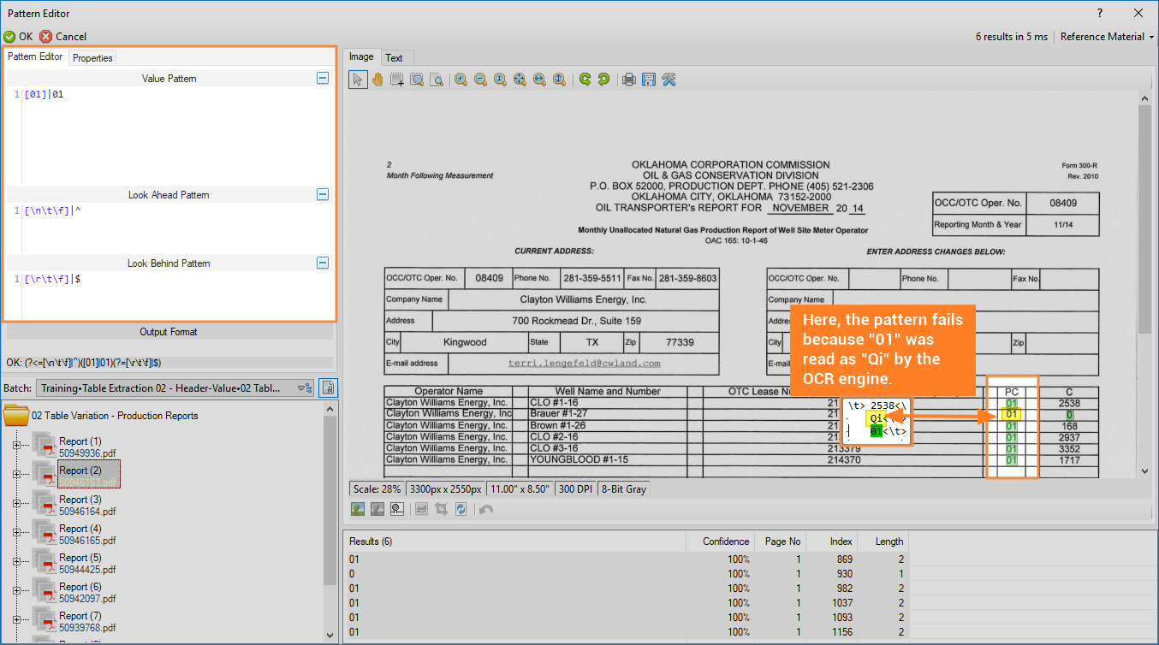
Task: Click the print icon in image toolbar
Action: click(629, 80)
